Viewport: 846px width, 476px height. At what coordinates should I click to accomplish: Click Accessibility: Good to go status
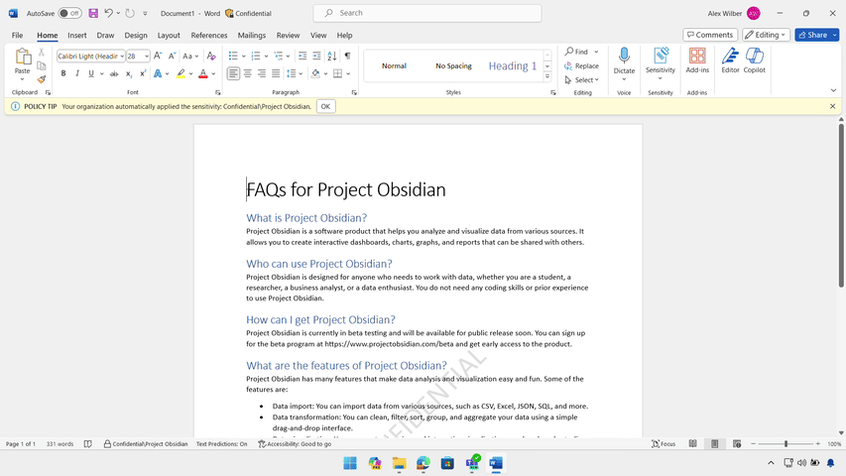[295, 444]
